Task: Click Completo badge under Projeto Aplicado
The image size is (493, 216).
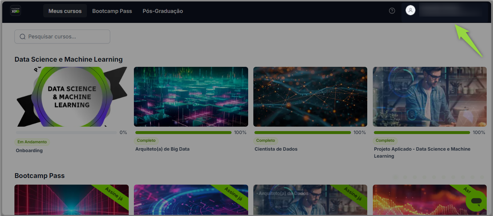Action: 385,140
